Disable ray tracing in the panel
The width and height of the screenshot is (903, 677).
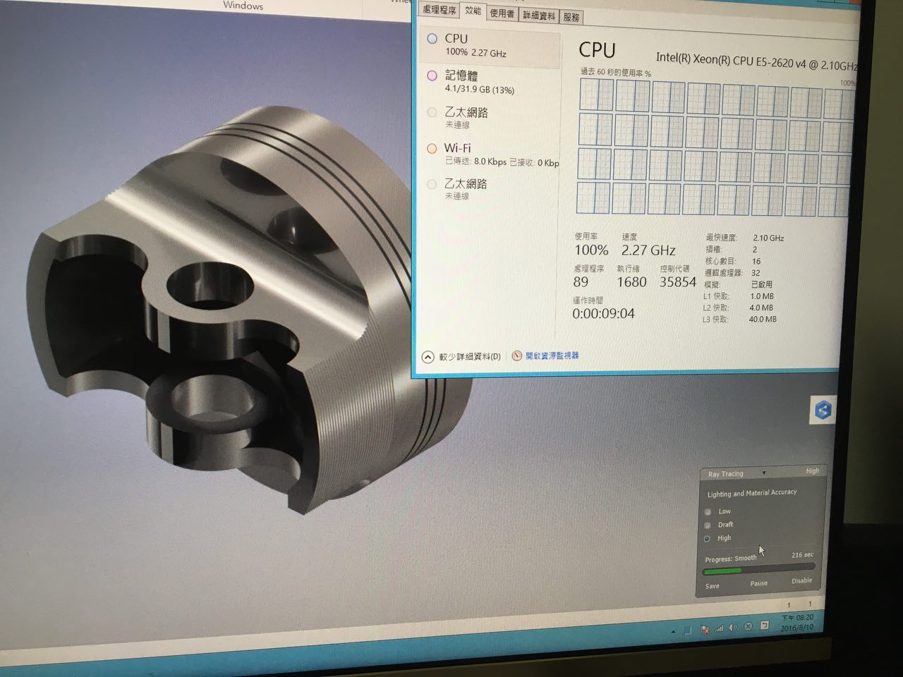point(801,581)
